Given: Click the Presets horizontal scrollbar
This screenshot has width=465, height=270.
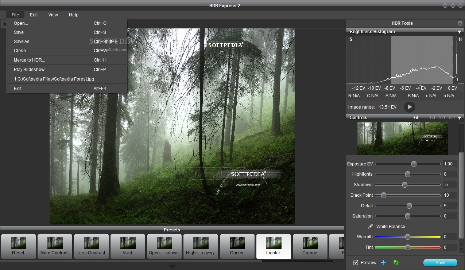Looking at the screenshot, I should [x=131, y=261].
